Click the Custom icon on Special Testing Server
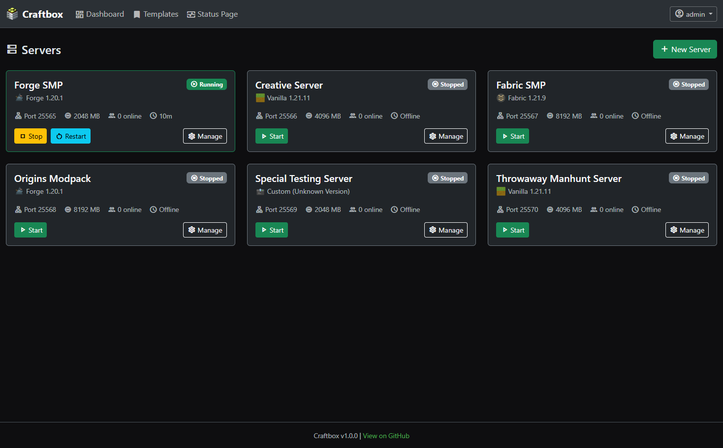723x448 pixels. [260, 191]
